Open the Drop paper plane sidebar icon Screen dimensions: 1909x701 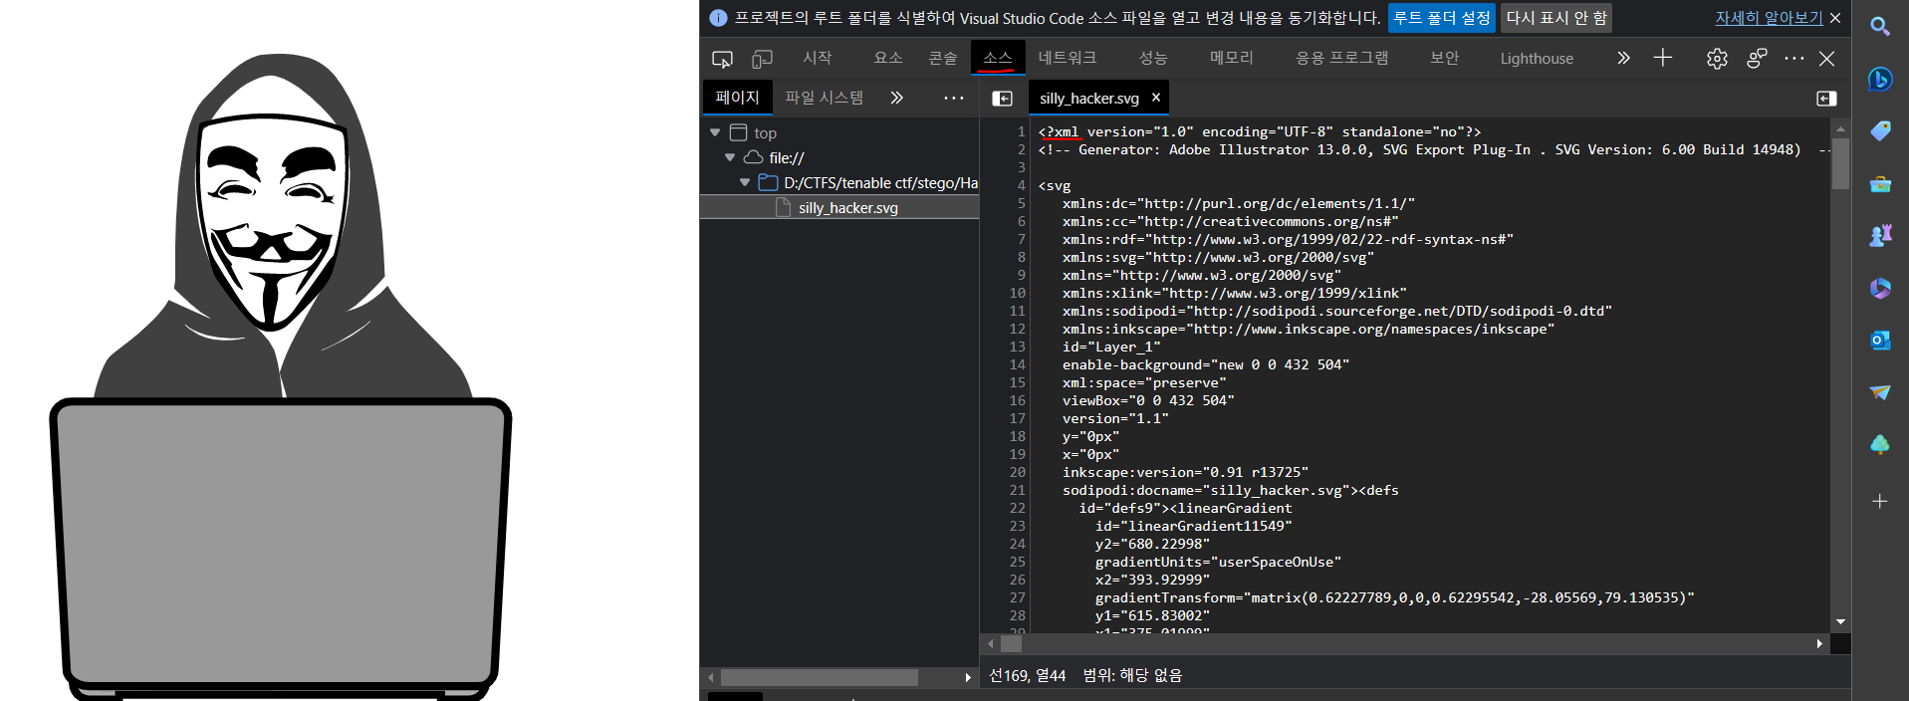[1880, 392]
